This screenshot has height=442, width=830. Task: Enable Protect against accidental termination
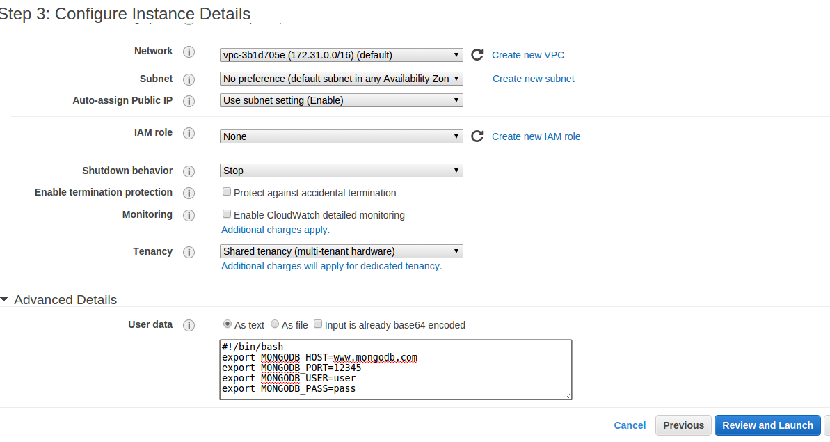tap(227, 191)
